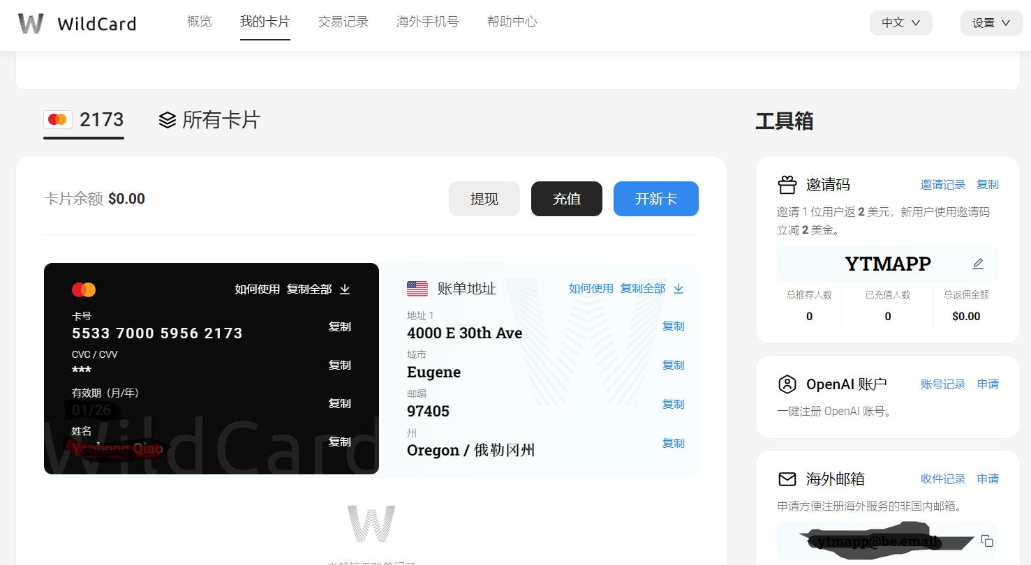
Task: Open 交易记录 in the top navigation
Action: [x=343, y=22]
